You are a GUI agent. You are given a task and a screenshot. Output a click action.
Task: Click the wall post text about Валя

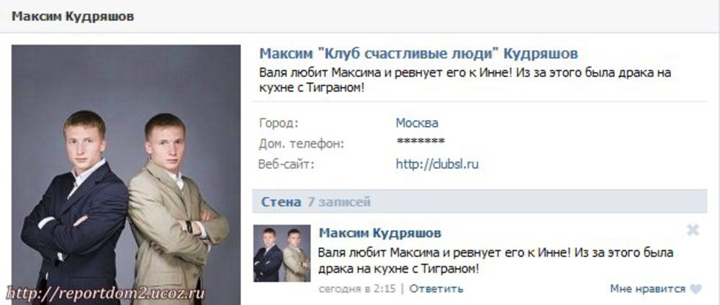(x=496, y=260)
